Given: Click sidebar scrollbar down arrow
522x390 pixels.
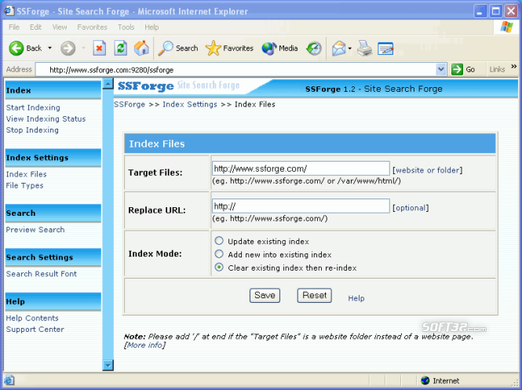Looking at the screenshot, I should point(108,366).
